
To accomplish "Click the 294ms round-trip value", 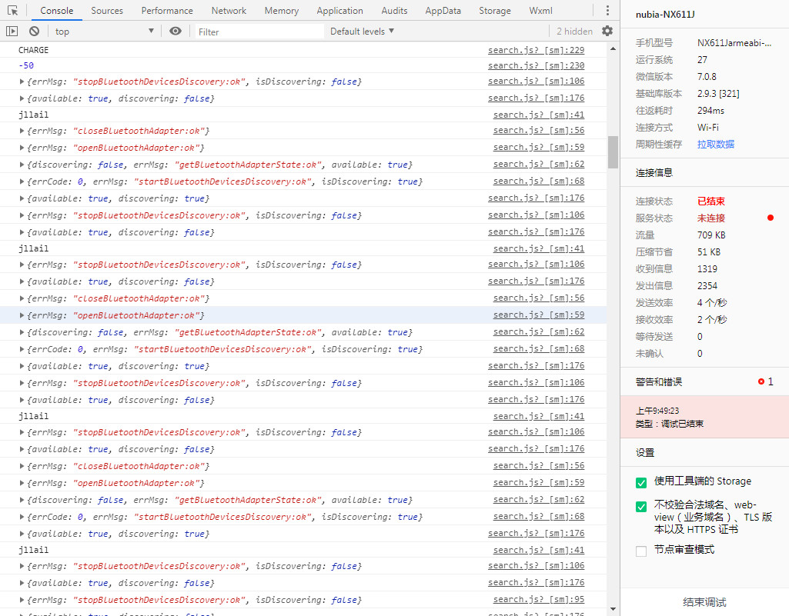I will click(x=710, y=111).
